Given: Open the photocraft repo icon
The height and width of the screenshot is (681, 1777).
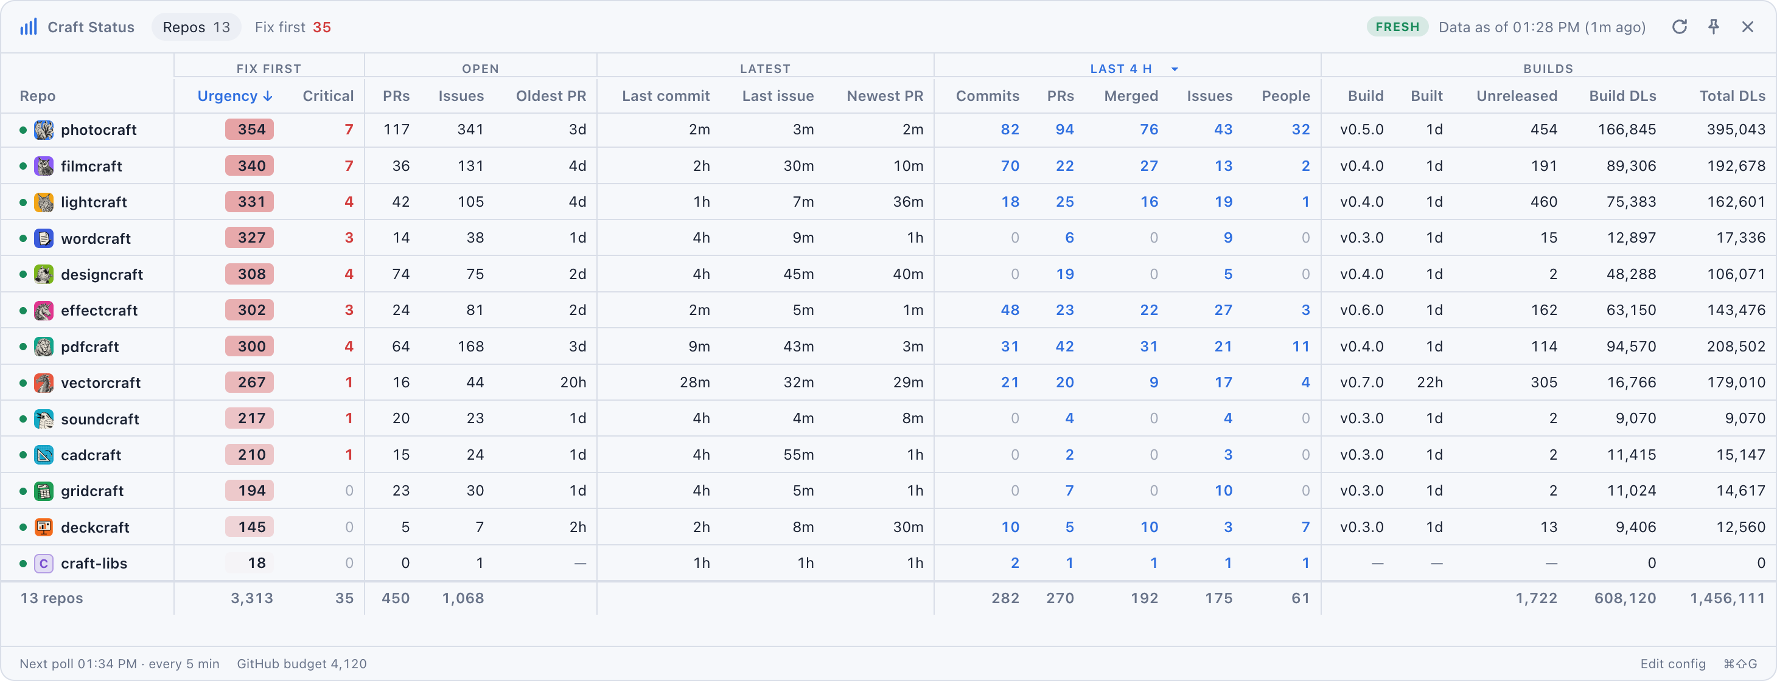Looking at the screenshot, I should (44, 130).
